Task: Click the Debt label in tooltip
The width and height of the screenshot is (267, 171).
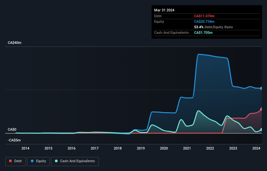Action: [x=158, y=16]
